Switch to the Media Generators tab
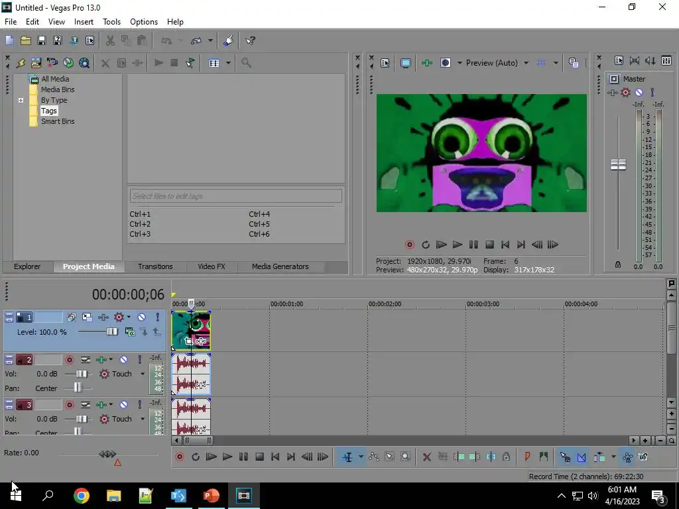Viewport: 679px width, 509px height. point(280,266)
